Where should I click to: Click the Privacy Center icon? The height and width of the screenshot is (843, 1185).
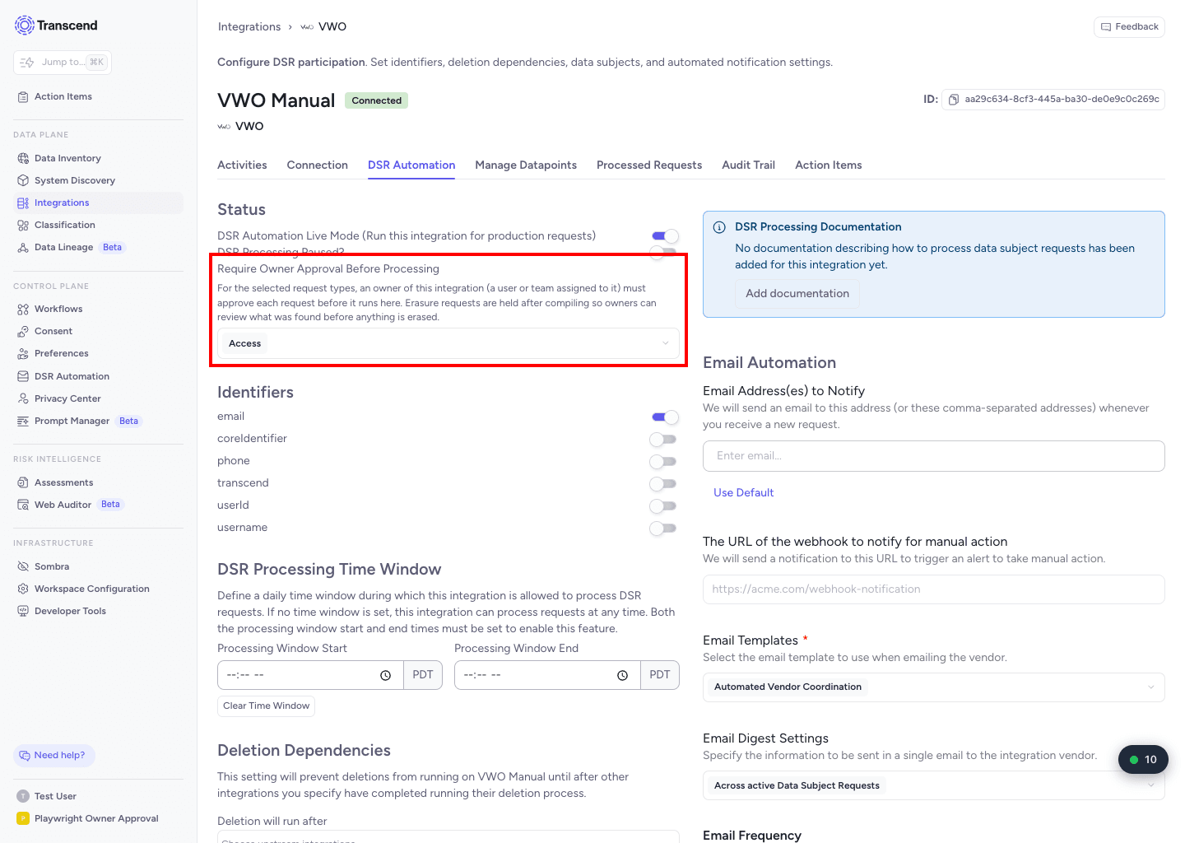[x=23, y=398]
